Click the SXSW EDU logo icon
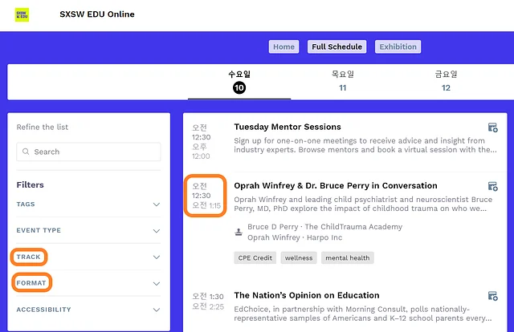The height and width of the screenshot is (332, 514). click(22, 14)
